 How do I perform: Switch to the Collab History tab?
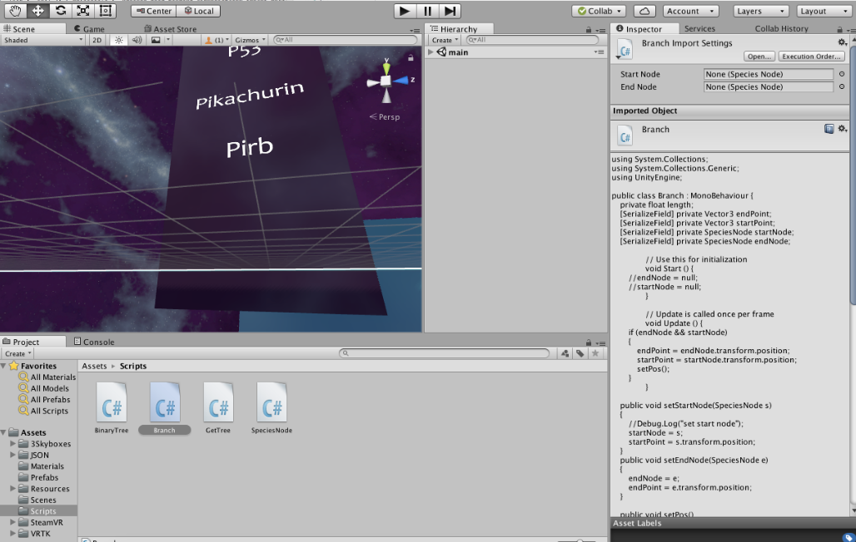pyautogui.click(x=781, y=28)
